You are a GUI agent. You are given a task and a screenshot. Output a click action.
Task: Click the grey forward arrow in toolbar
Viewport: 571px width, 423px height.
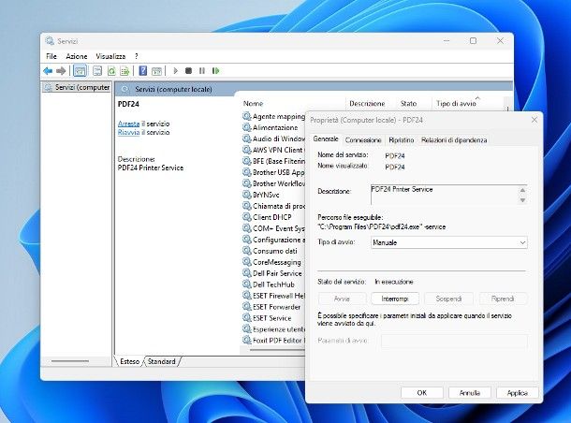tap(61, 71)
